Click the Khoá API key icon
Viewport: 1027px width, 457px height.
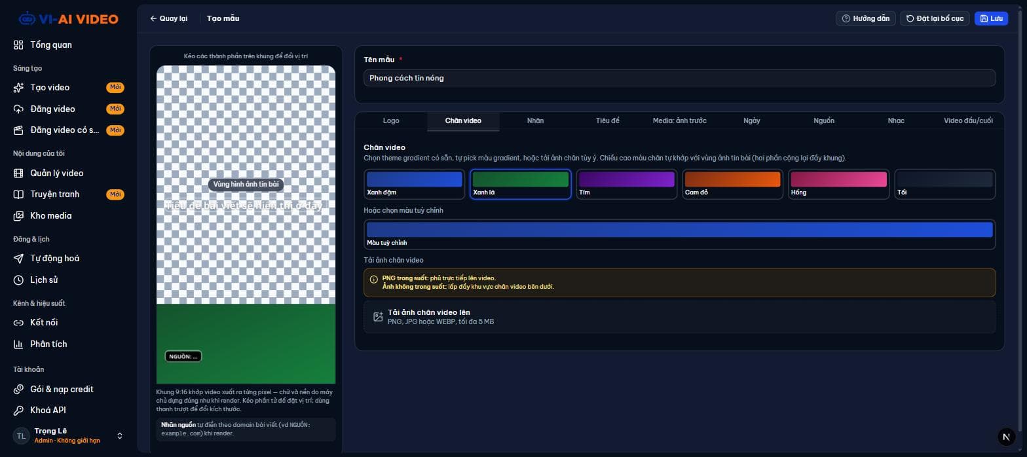(18, 411)
